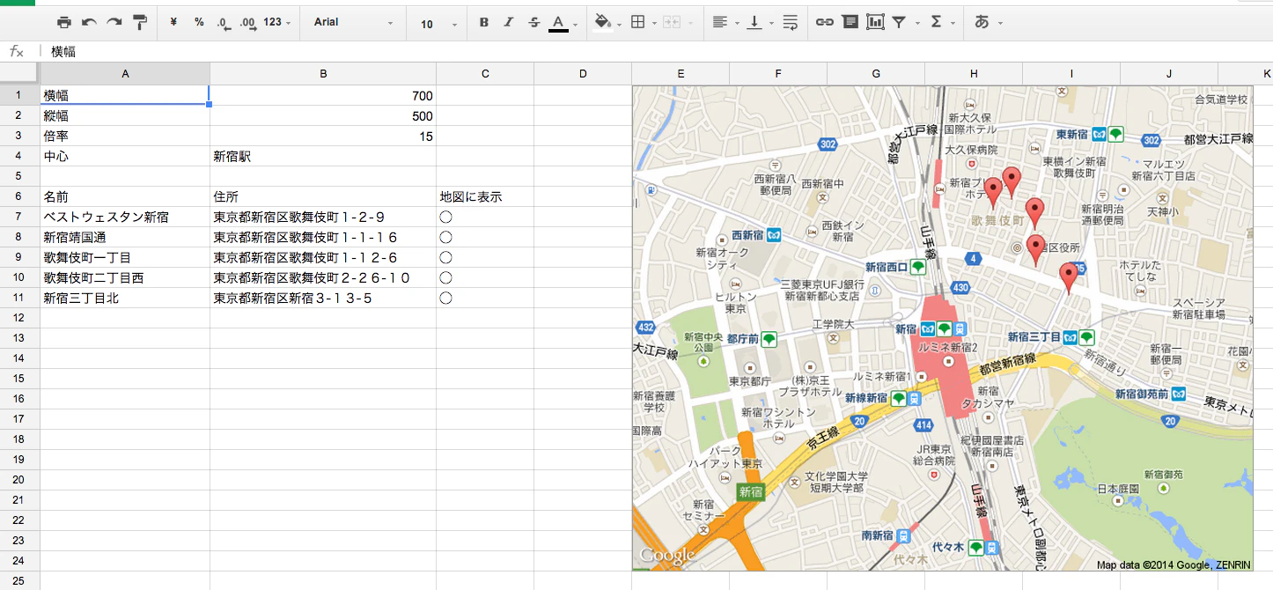Increase decimal places
1273x590 pixels.
247,23
